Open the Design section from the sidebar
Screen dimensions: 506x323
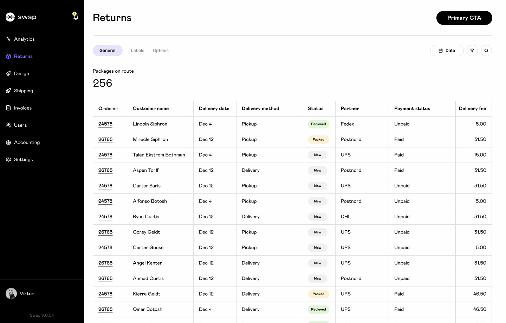click(x=22, y=73)
